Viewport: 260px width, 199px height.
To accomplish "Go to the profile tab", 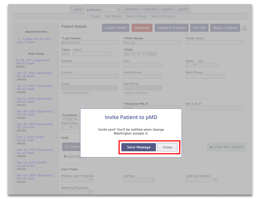I will [183, 9].
